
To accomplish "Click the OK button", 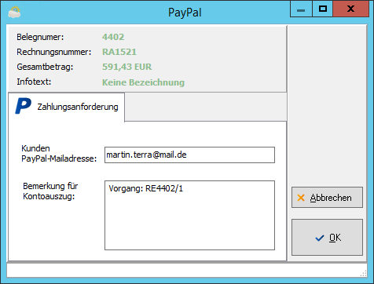I will coord(327,237).
